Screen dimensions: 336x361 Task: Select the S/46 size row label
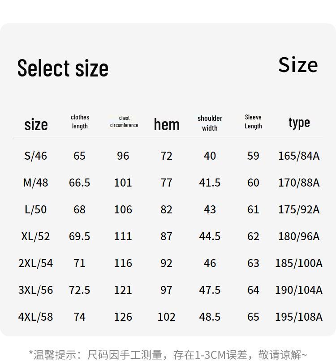click(35, 156)
